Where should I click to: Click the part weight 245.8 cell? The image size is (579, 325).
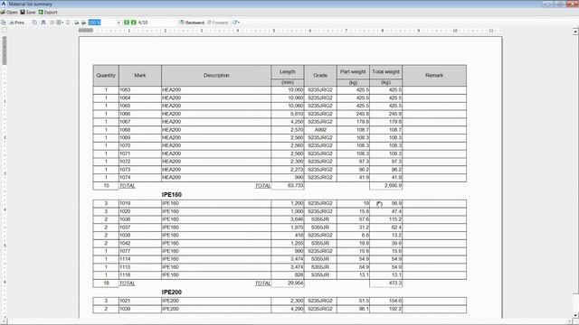click(353, 114)
